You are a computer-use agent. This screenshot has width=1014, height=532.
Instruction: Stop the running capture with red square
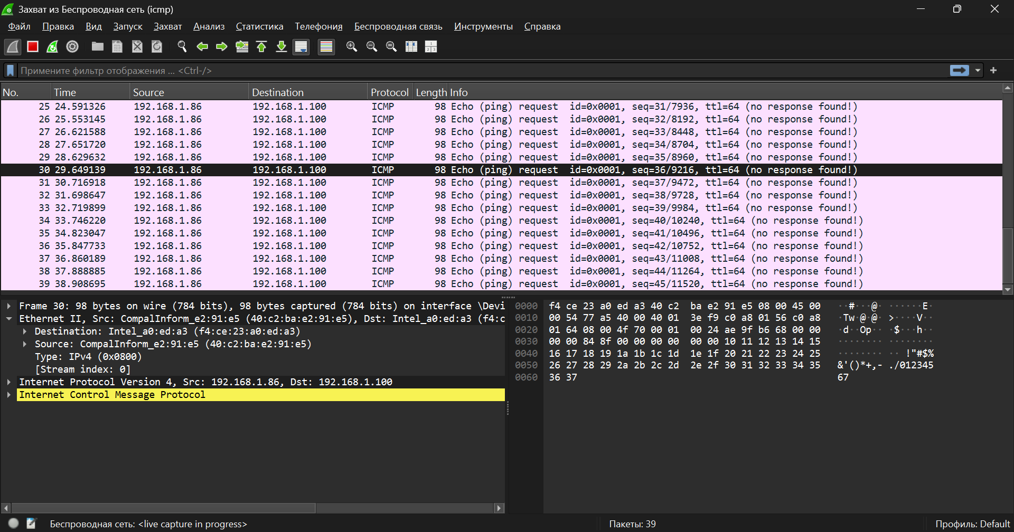coord(33,47)
